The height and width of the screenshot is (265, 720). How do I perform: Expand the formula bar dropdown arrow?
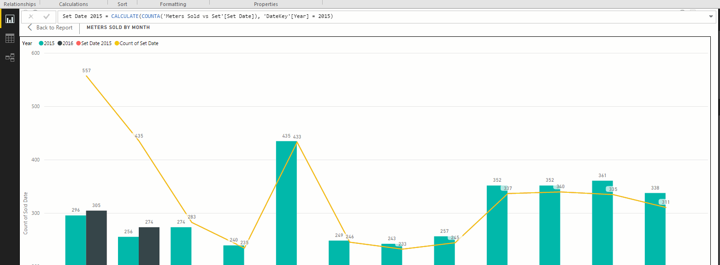pyautogui.click(x=711, y=17)
